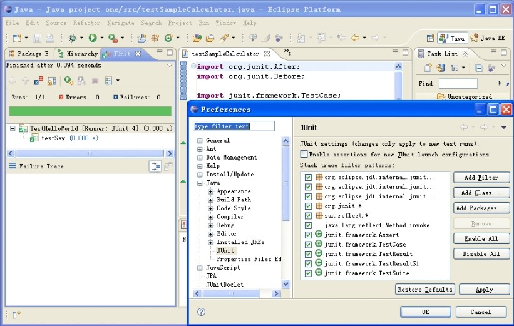Click the Debug bug icon in toolbar
This screenshot has width=514, height=326.
coord(72,38)
